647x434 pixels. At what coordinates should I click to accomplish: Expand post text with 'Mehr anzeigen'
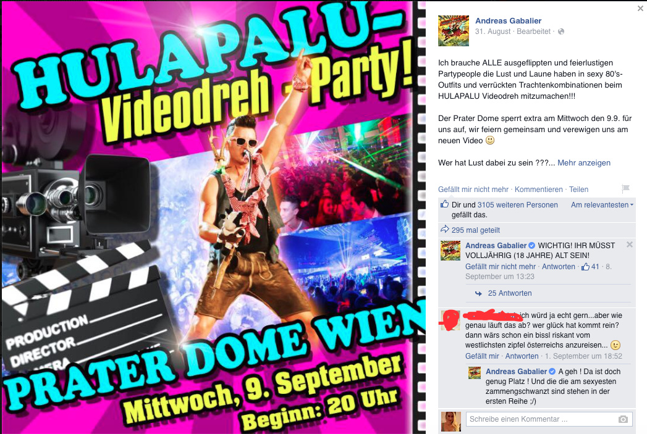[x=584, y=163]
